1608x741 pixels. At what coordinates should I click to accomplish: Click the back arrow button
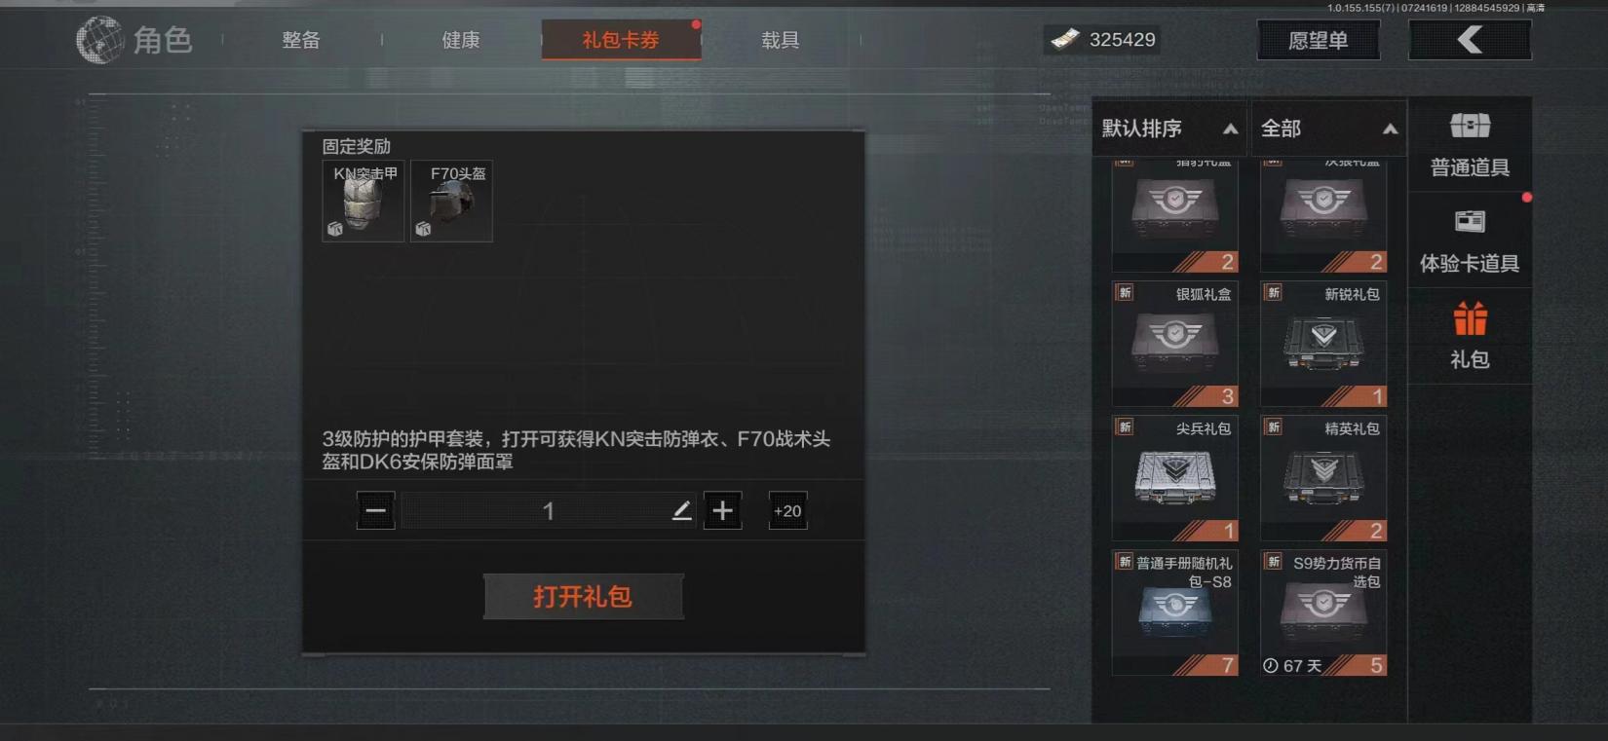pyautogui.click(x=1470, y=40)
